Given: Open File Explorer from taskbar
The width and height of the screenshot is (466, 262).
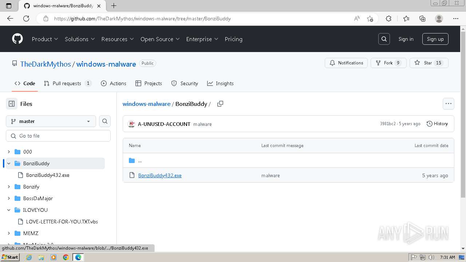Looking at the screenshot, I should [x=41, y=257].
